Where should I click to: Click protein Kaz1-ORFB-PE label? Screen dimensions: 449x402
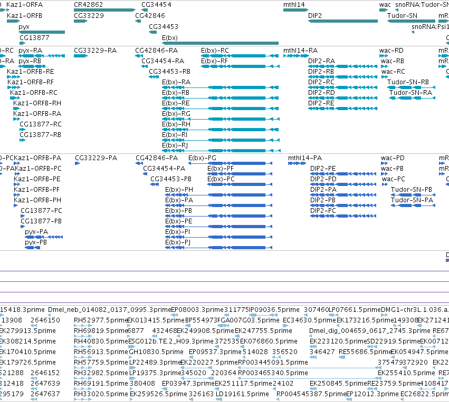pos(37,179)
